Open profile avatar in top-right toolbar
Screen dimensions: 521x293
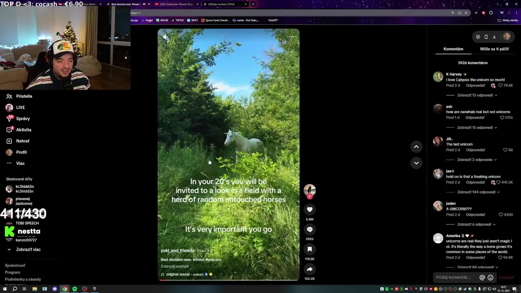point(506,37)
